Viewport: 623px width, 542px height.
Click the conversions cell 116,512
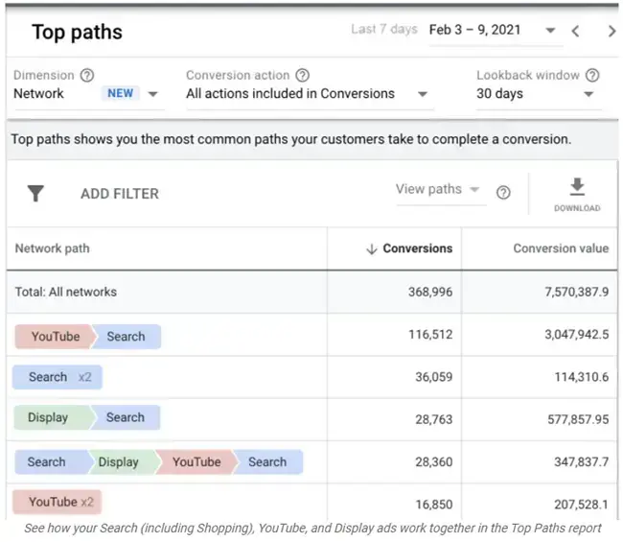pos(430,335)
